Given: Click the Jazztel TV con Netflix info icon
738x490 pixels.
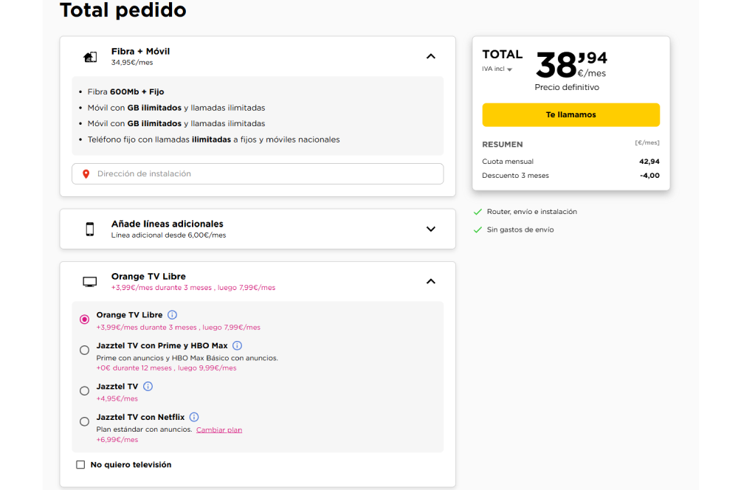Looking at the screenshot, I should 193,416.
